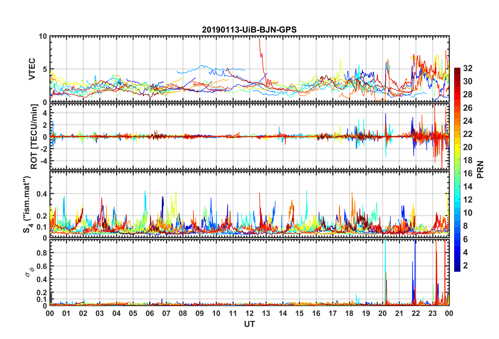
Task: Click the cyan sigma phi spike at 20 UT
Action: (x=385, y=272)
